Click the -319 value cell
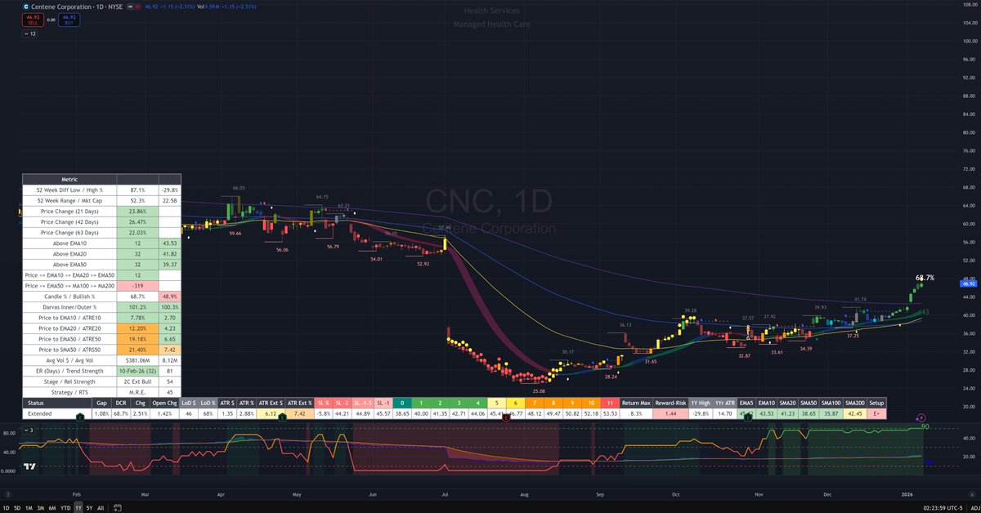 137,284
